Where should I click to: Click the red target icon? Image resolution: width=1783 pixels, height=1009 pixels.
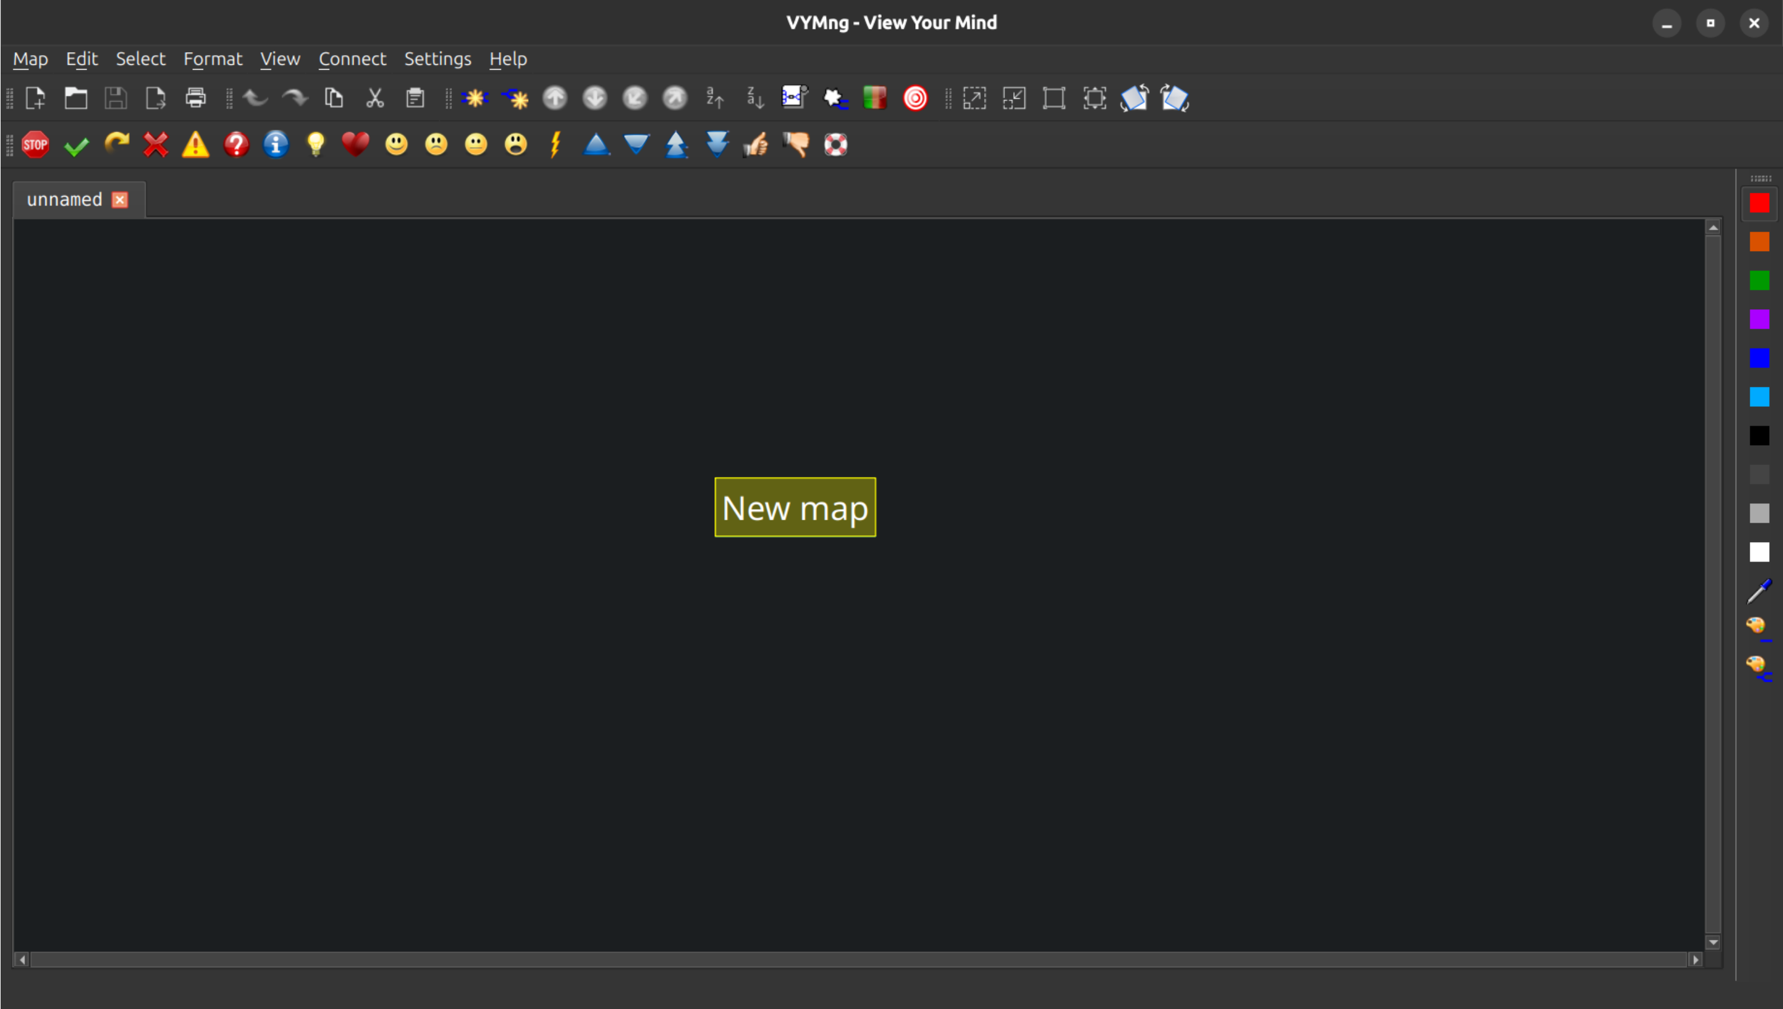[915, 98]
